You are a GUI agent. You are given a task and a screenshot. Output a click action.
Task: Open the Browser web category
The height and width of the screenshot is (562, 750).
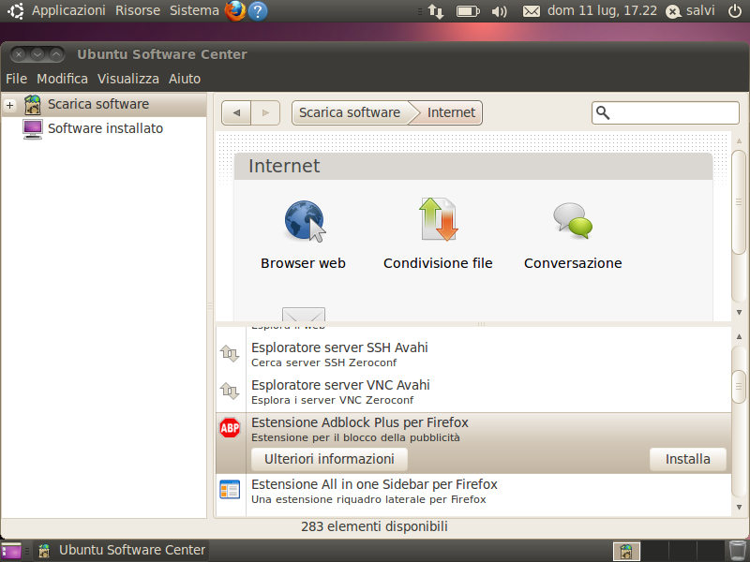[x=303, y=235]
